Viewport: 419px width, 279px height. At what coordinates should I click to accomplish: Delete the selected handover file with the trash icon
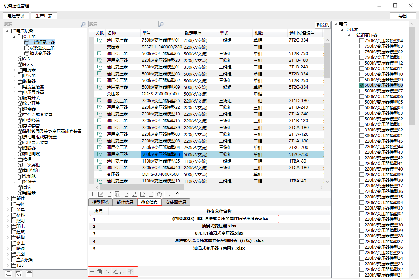tap(100, 272)
